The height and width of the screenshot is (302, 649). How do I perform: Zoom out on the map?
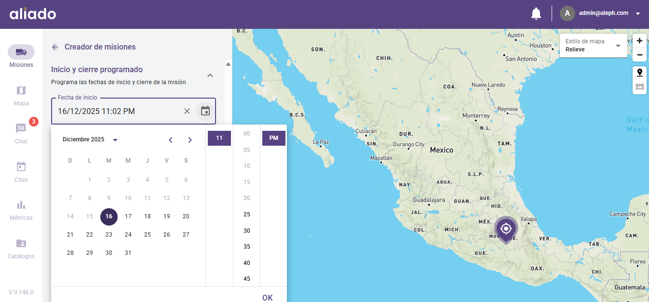(639, 55)
